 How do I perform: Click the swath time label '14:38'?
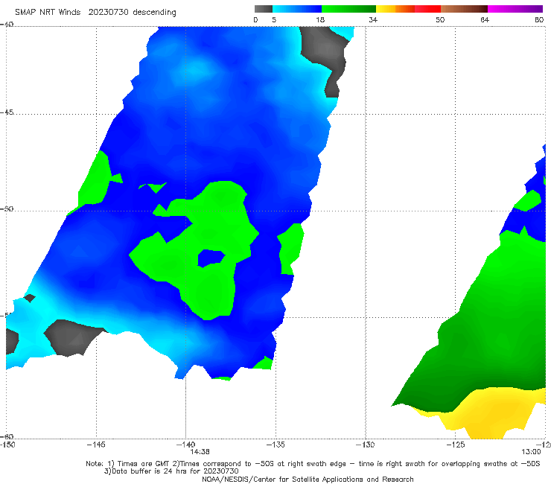pyautogui.click(x=200, y=452)
